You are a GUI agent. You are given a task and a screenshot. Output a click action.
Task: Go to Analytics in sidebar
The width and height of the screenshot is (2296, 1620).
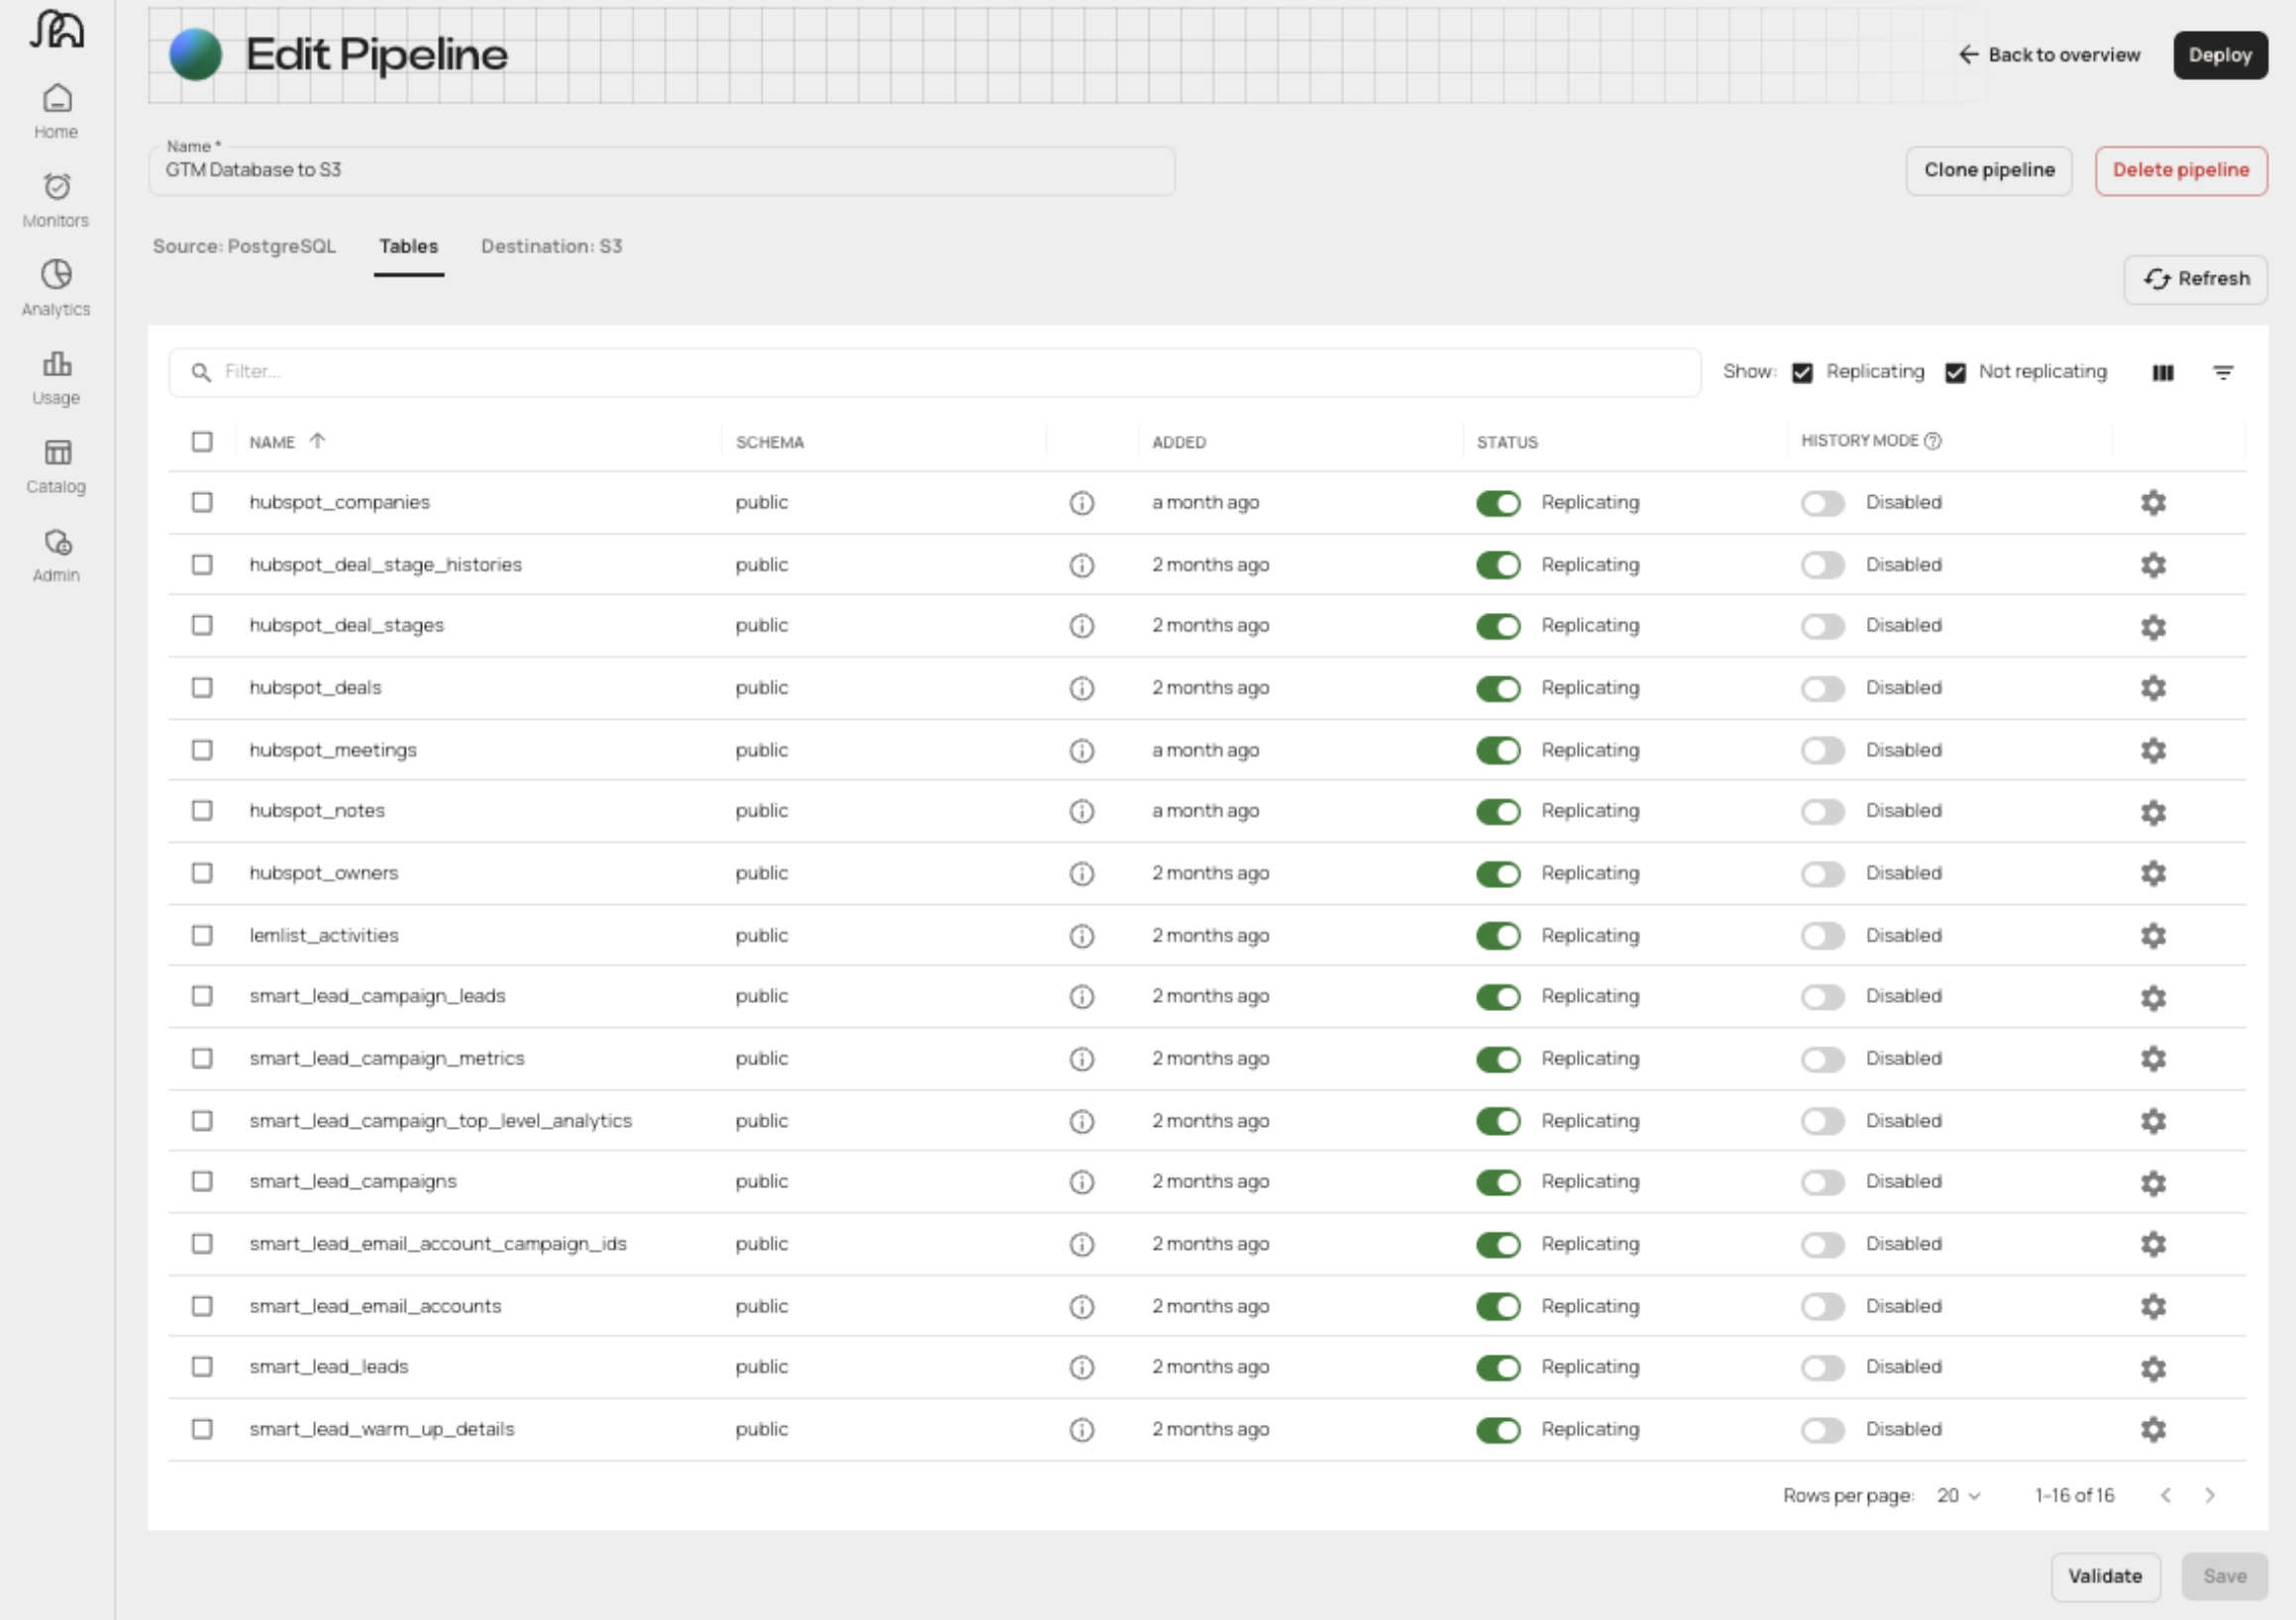pos(56,288)
